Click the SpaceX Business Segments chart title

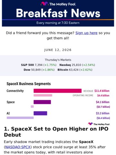(29, 84)
